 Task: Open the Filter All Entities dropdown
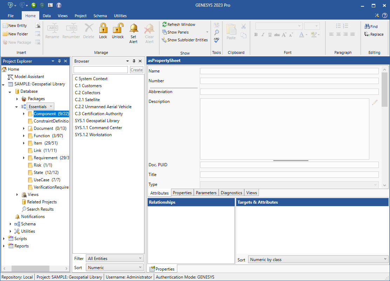tap(115, 258)
